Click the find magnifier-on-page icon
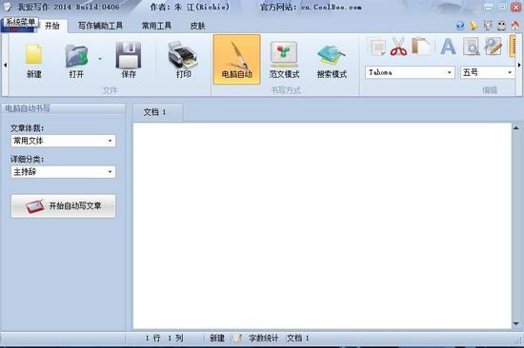The image size is (524, 348). tap(472, 47)
